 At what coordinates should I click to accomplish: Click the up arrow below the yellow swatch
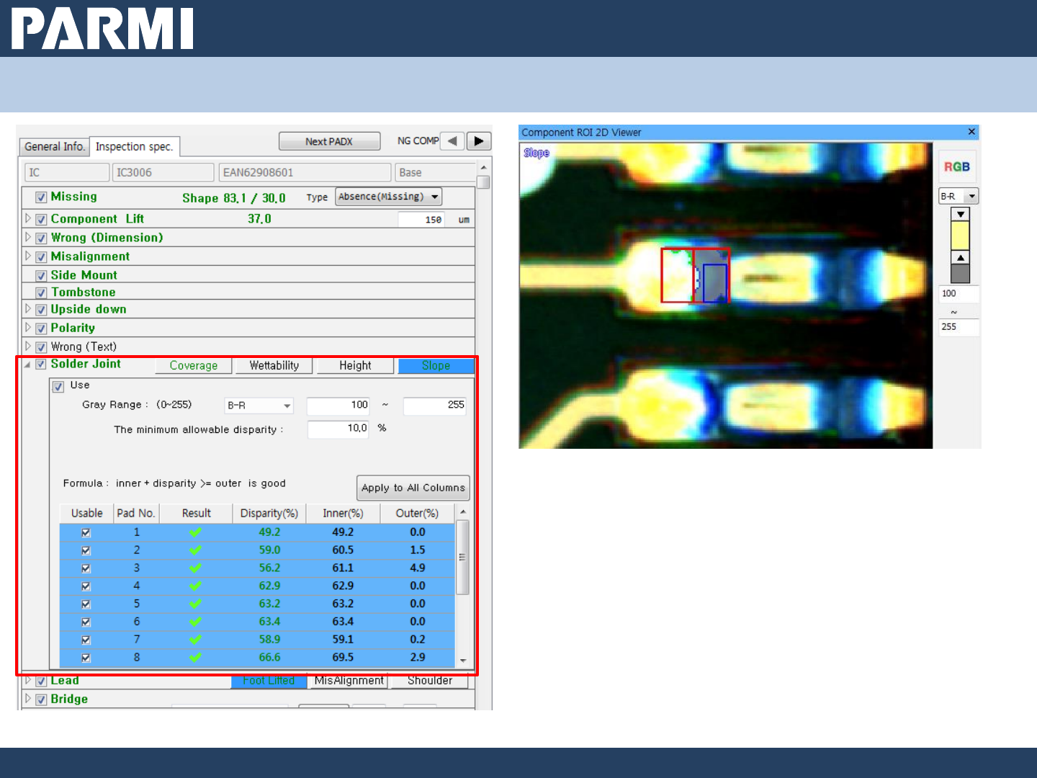point(960,257)
